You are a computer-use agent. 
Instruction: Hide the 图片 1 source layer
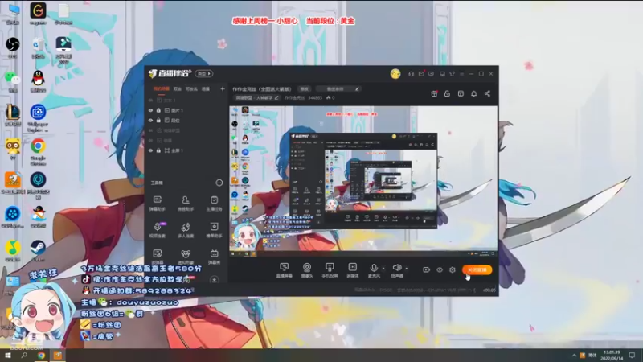(x=150, y=110)
